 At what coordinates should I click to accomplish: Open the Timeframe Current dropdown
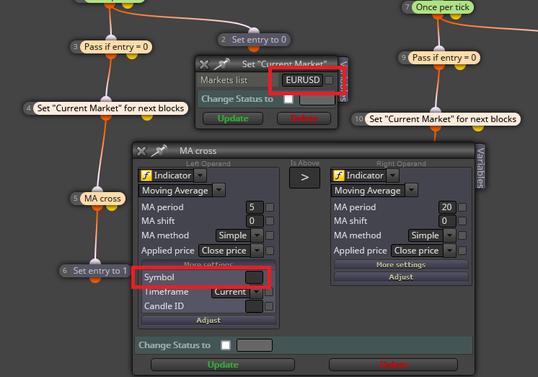click(256, 292)
